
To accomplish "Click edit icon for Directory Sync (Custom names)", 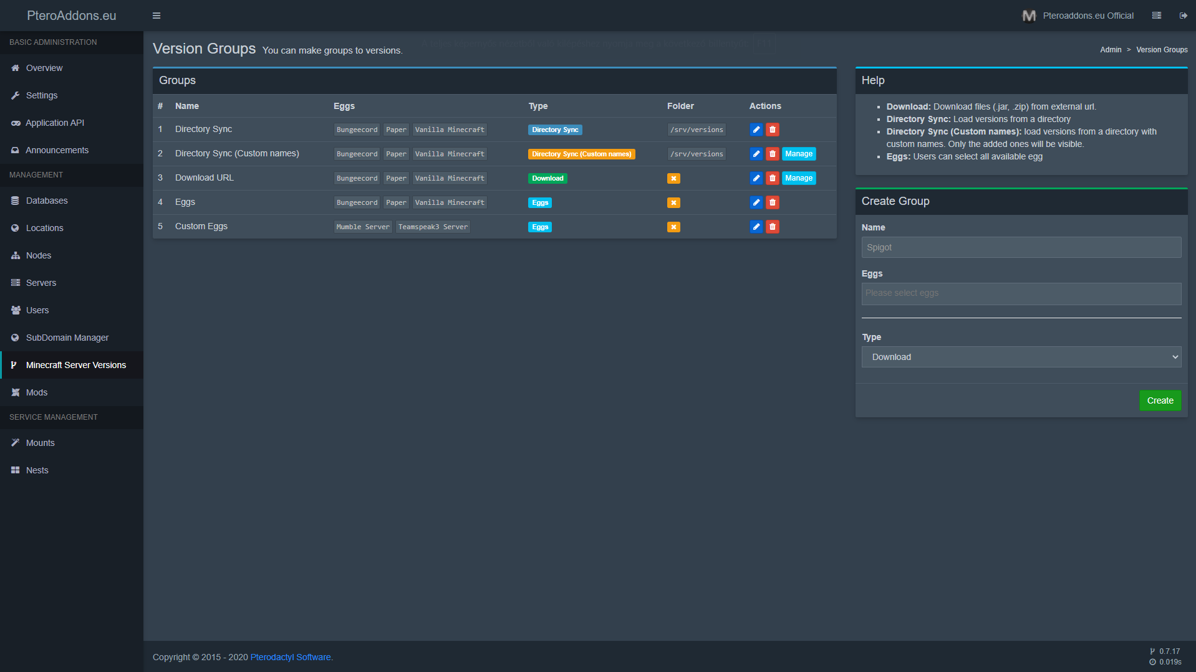I will point(756,154).
